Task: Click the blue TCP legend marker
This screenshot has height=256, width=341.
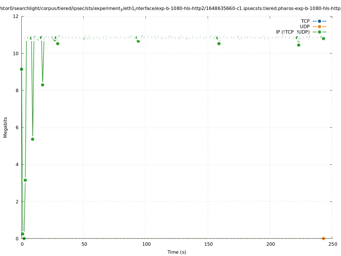Action: [x=319, y=21]
